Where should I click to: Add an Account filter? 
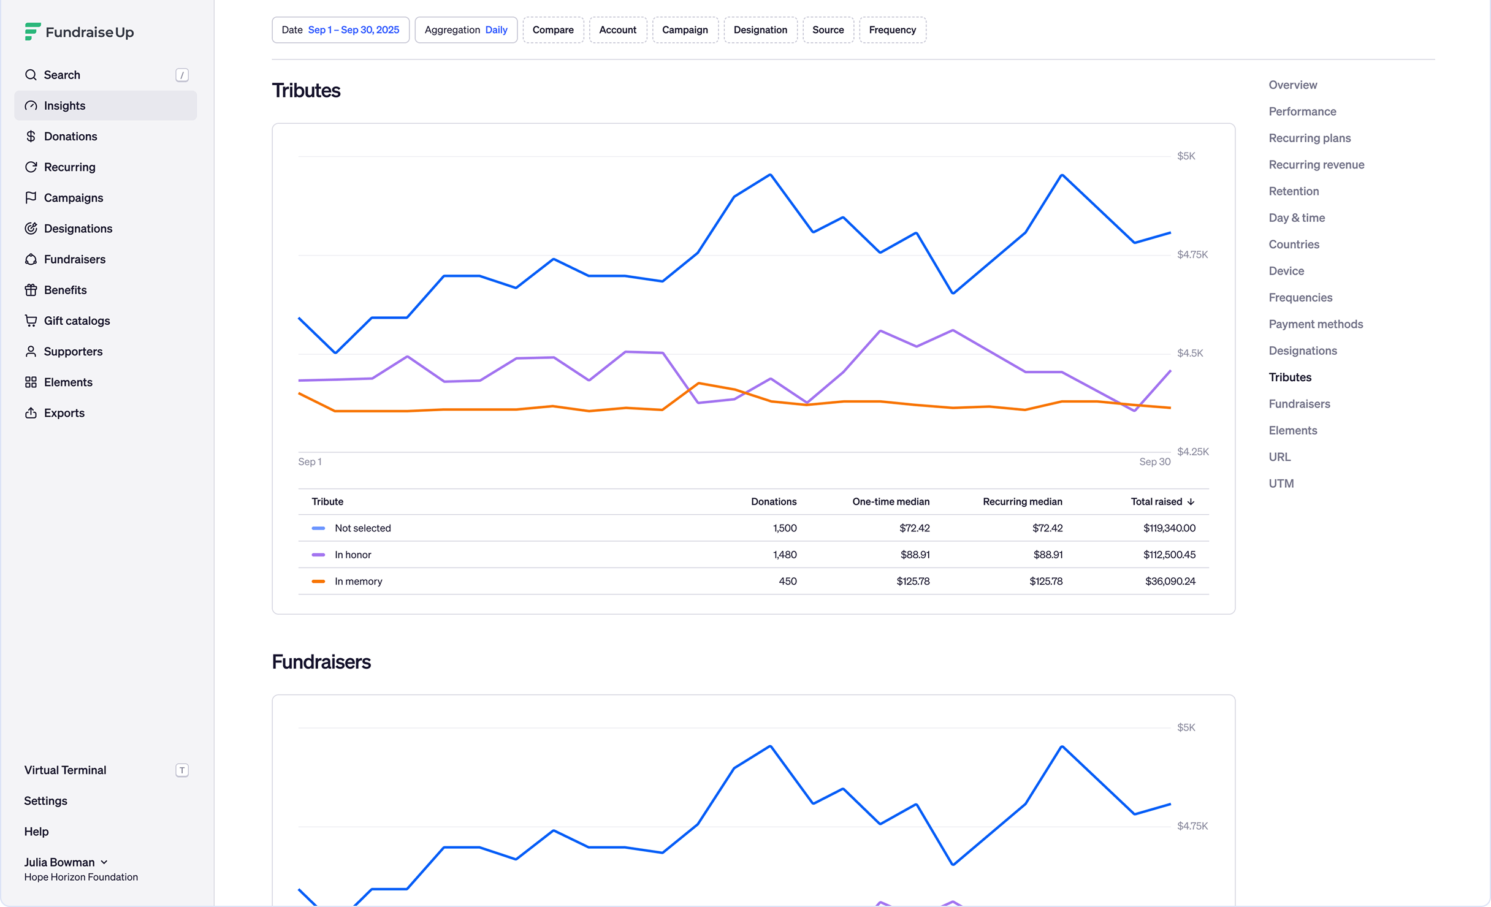[618, 30]
